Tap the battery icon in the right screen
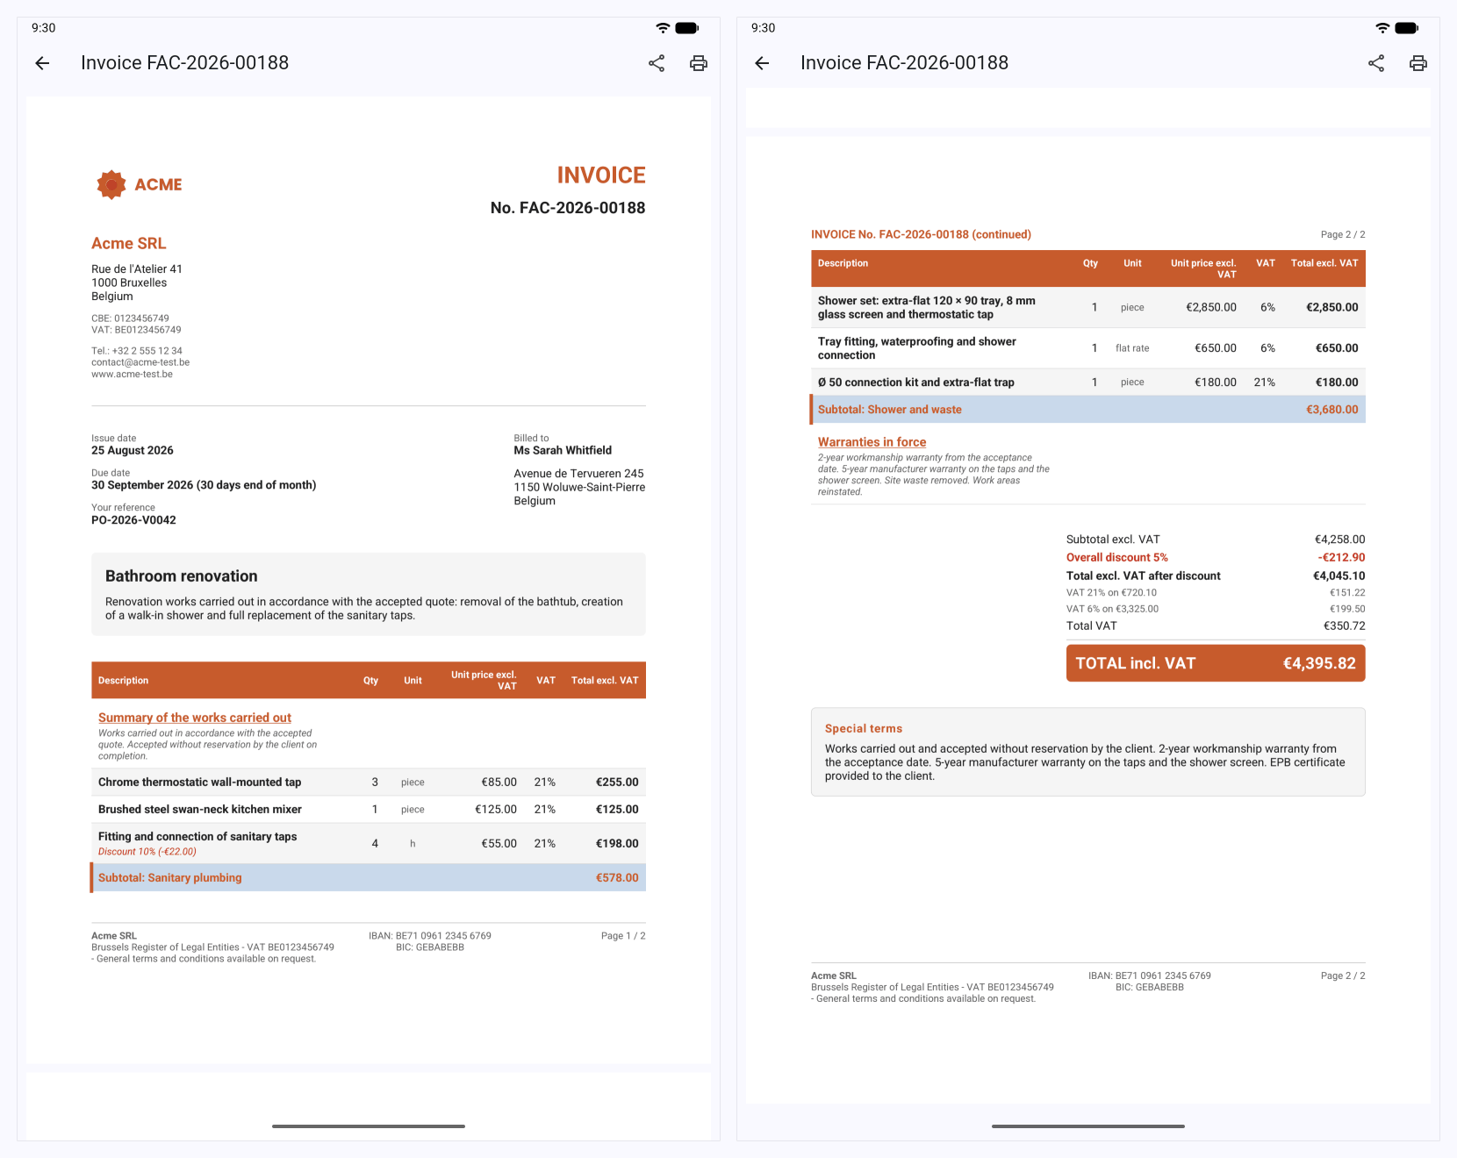This screenshot has height=1158, width=1457. (1407, 28)
